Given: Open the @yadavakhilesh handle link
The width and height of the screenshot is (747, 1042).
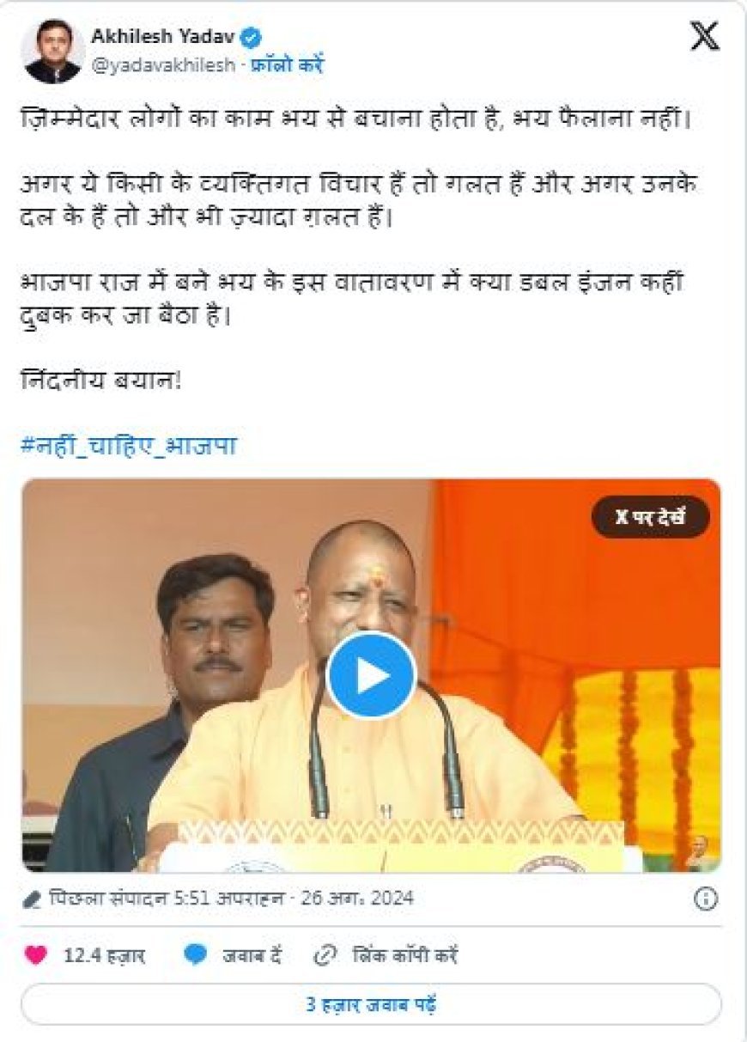Looking at the screenshot, I should 163,65.
